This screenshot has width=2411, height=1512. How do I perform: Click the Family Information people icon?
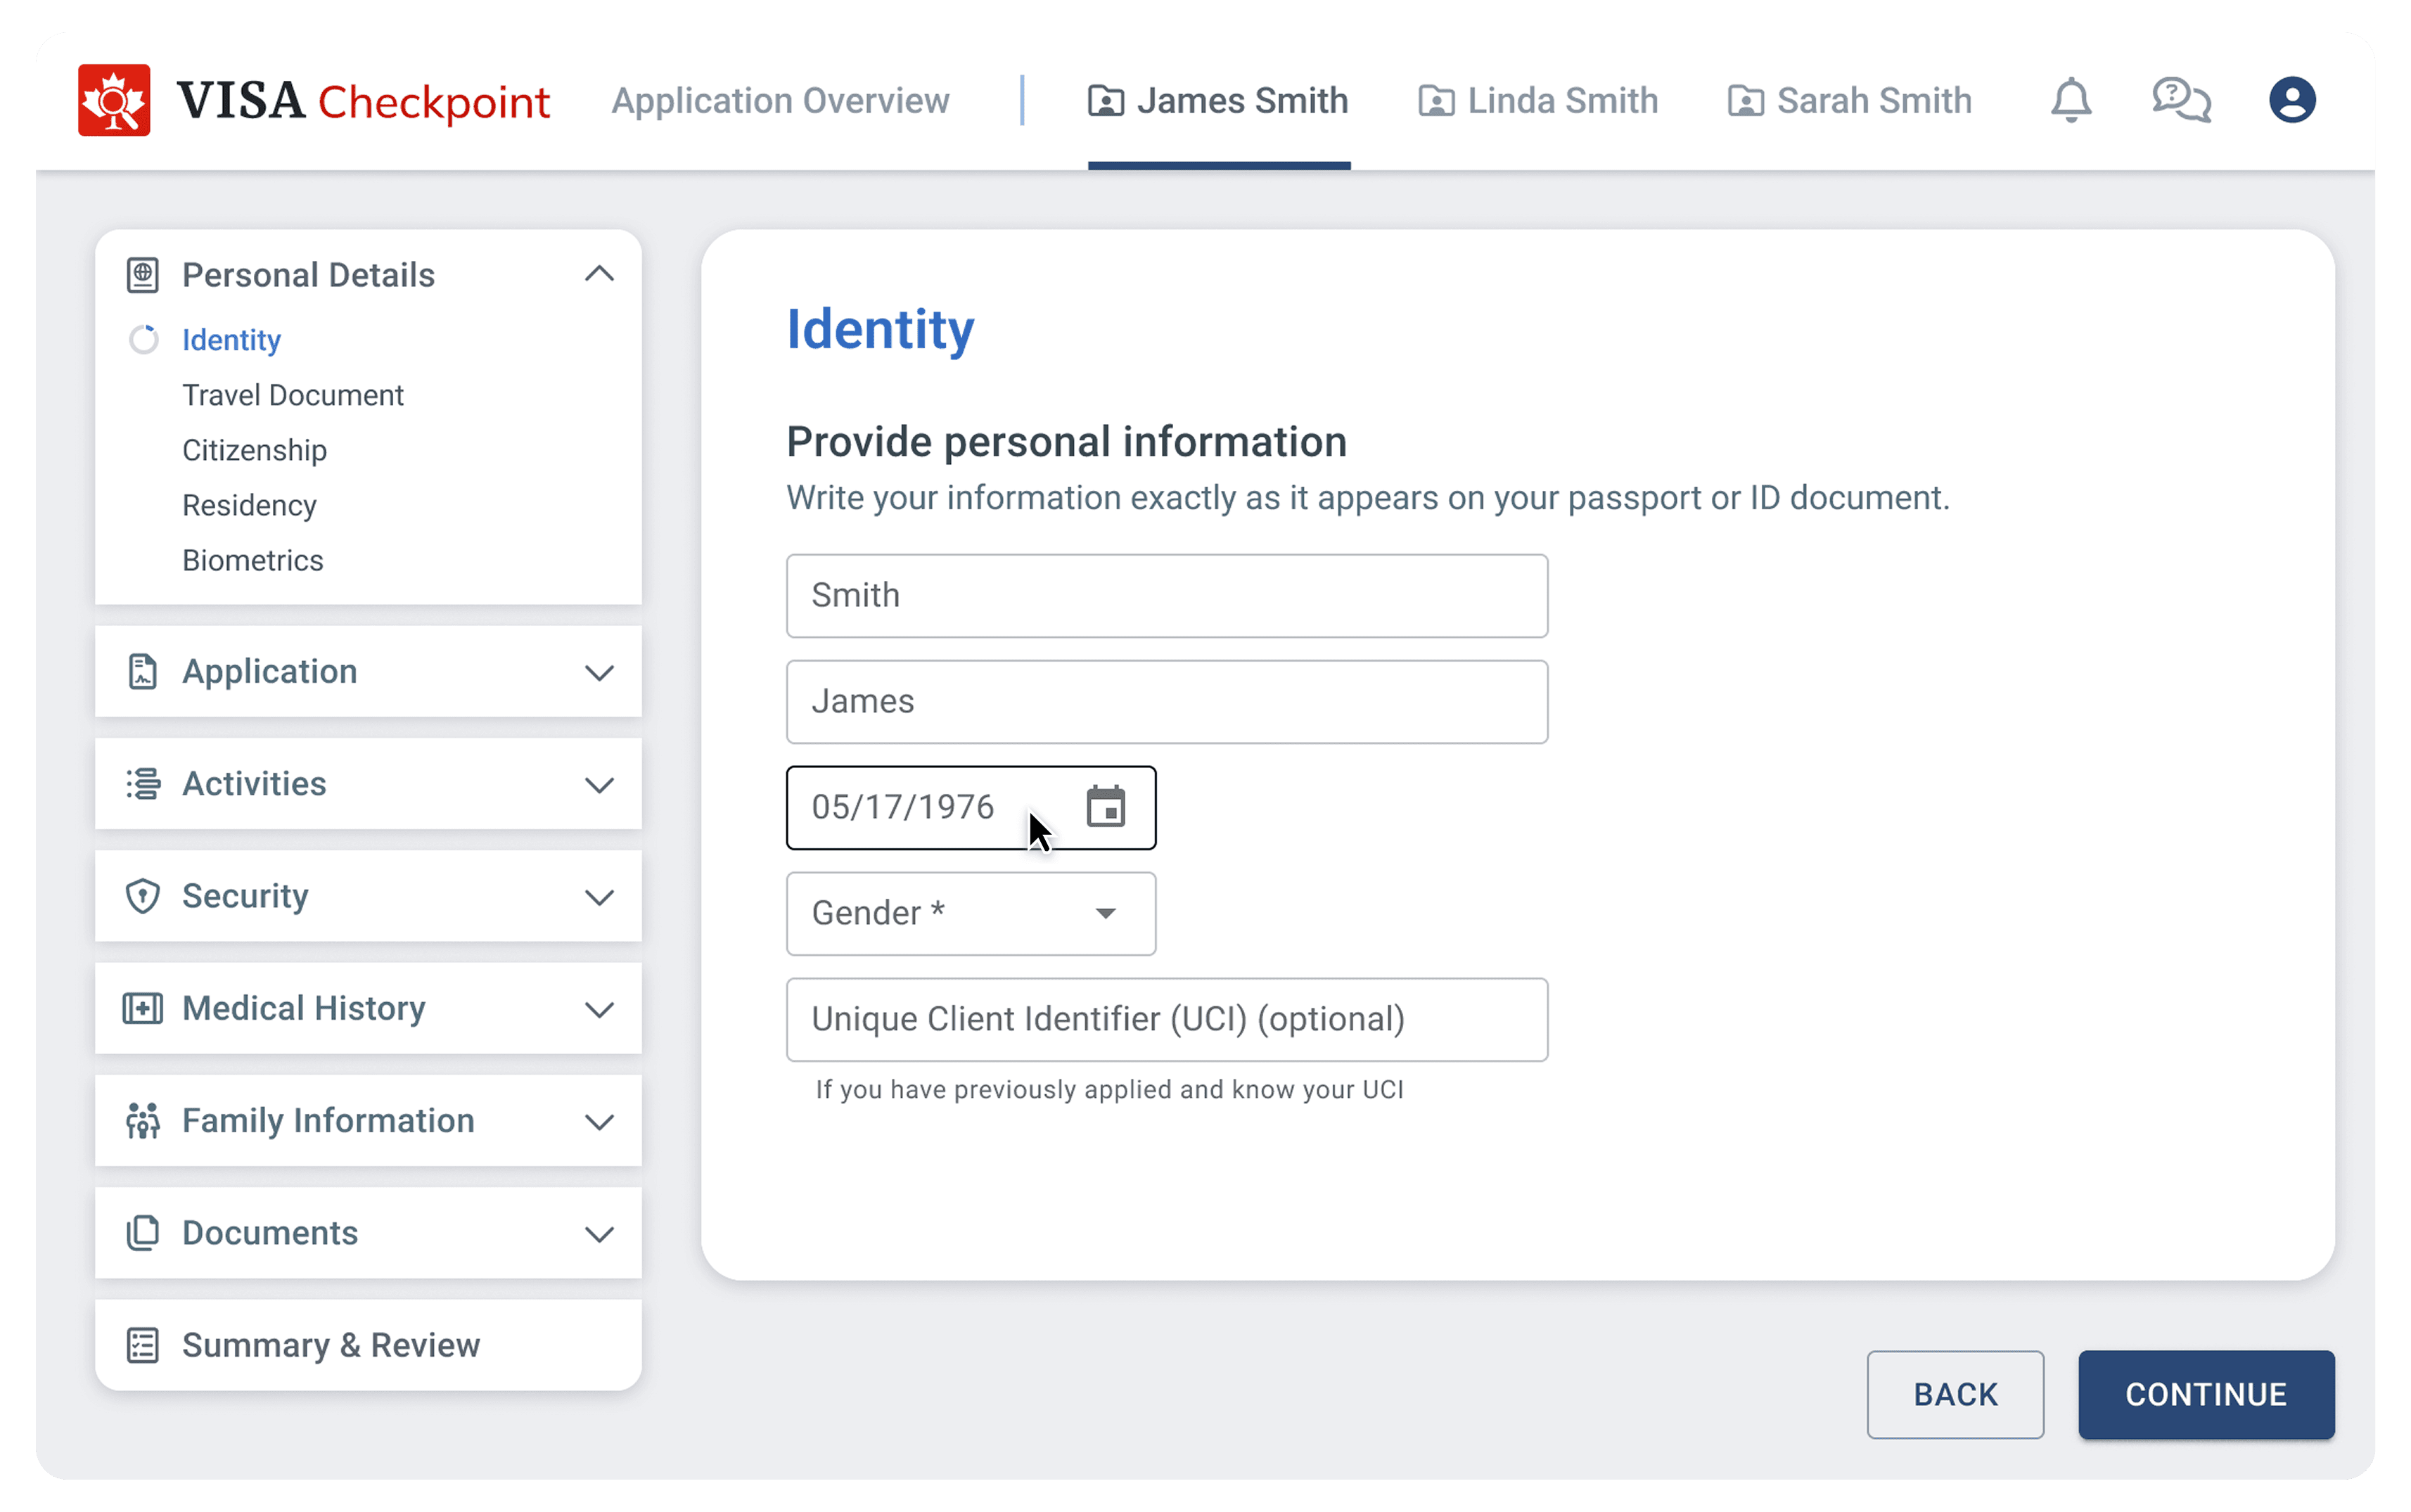click(143, 1121)
